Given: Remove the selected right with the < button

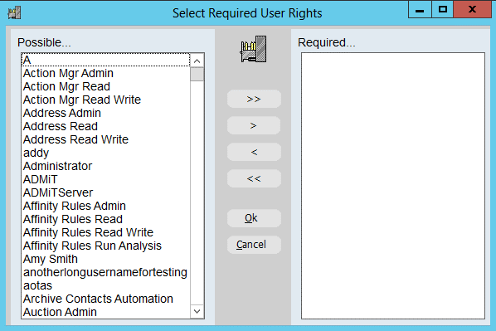Looking at the screenshot, I should tap(254, 152).
